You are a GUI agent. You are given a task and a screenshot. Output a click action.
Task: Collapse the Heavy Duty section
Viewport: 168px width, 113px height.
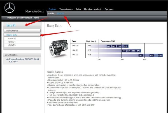[22, 35]
